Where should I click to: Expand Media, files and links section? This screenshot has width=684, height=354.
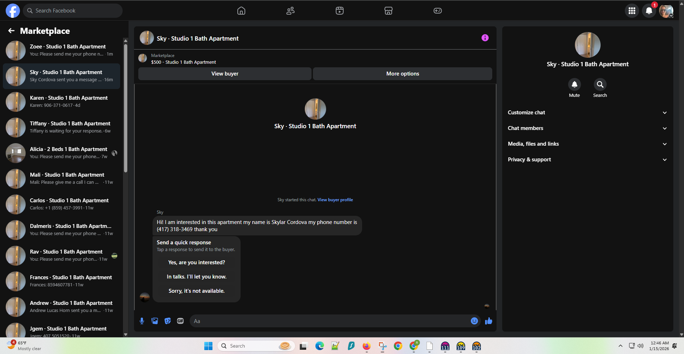587,144
